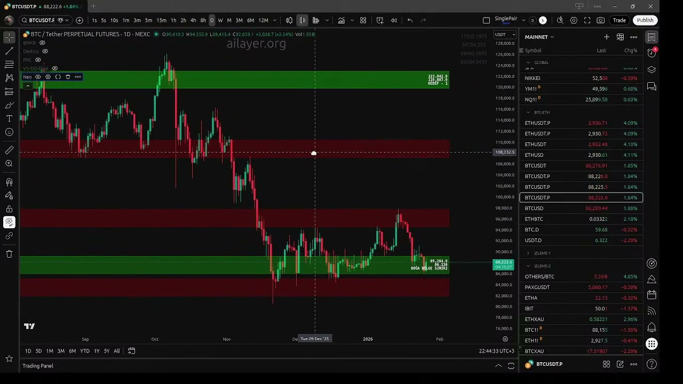Select the Measure ruler tool
Viewport: 683px width, 384px height.
click(9, 150)
